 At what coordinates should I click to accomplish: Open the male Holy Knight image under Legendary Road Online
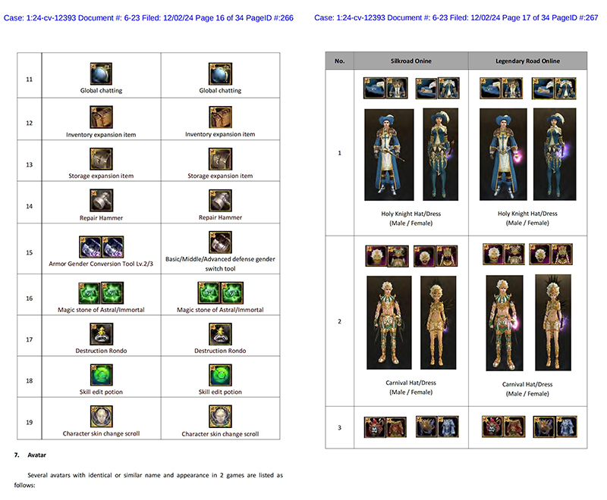(x=503, y=155)
